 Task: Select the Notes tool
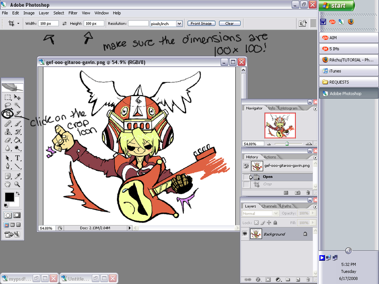click(x=8, y=176)
